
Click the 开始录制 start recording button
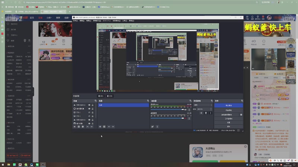coord(228,110)
